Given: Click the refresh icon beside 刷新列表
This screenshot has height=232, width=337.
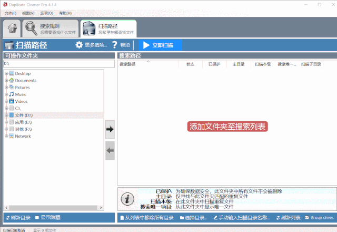Looking at the screenshot, I should [x=278, y=218].
